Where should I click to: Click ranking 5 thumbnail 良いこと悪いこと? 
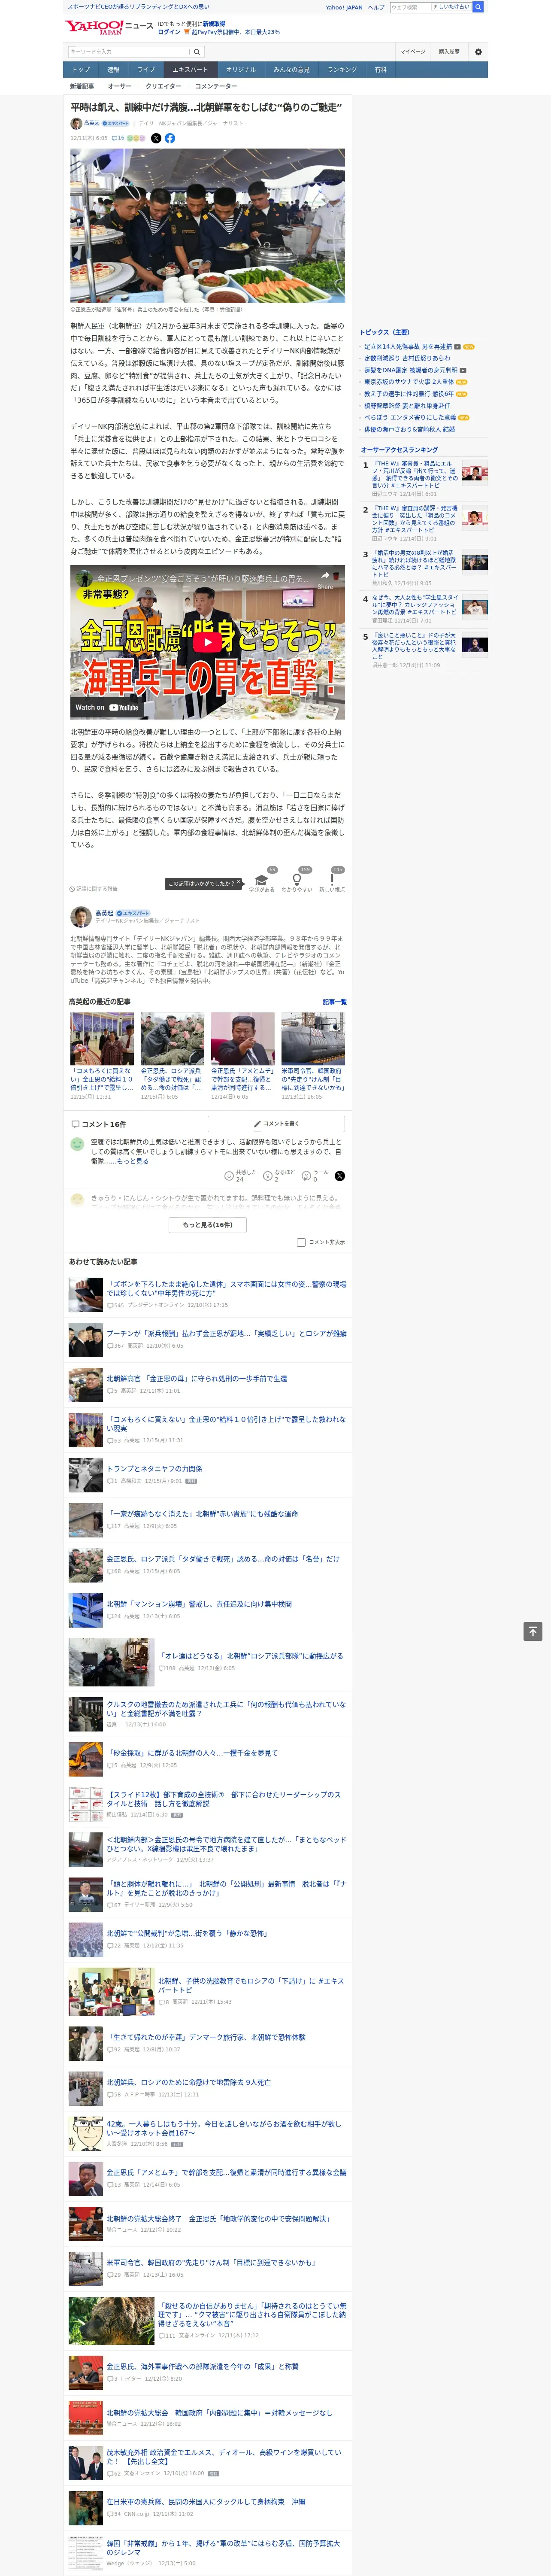475,645
